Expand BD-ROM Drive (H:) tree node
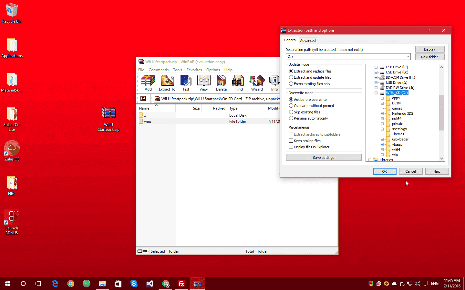The width and height of the screenshot is (465, 290). click(x=376, y=77)
